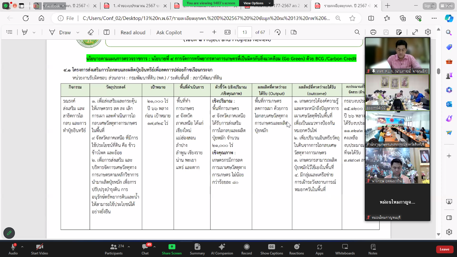The width and height of the screenshot is (457, 257).
Task: Open Edge sidebar search icon
Action: click(449, 33)
